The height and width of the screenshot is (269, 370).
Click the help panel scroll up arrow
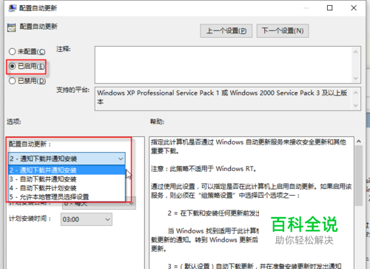click(359, 142)
